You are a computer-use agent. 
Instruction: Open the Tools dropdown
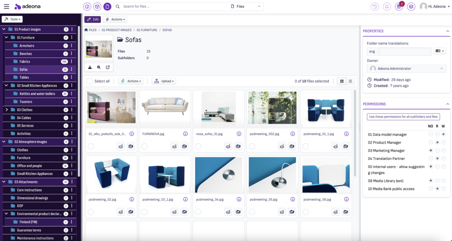12,19
